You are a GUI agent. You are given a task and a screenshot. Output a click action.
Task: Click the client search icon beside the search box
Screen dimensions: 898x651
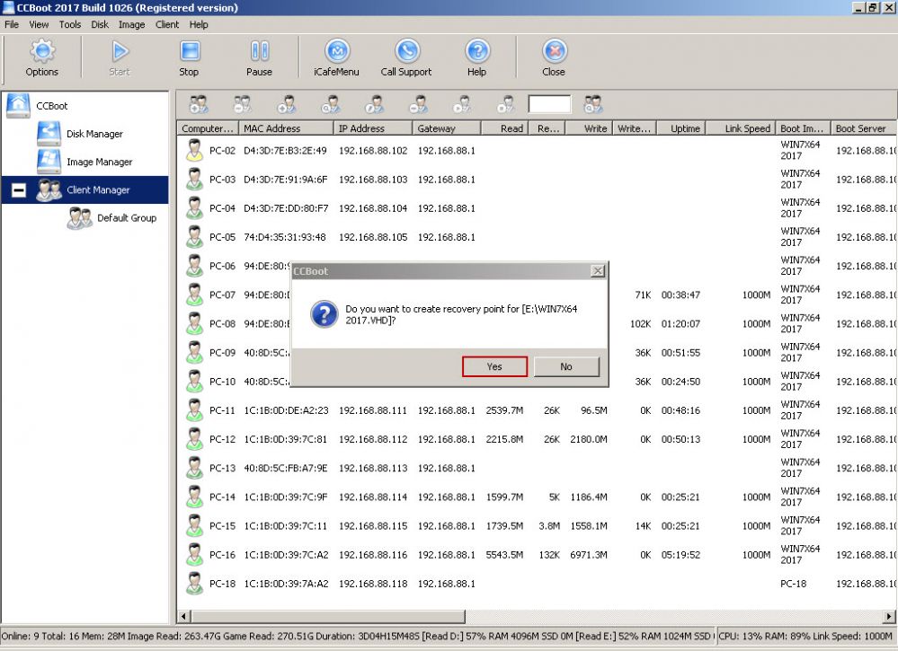pyautogui.click(x=593, y=104)
